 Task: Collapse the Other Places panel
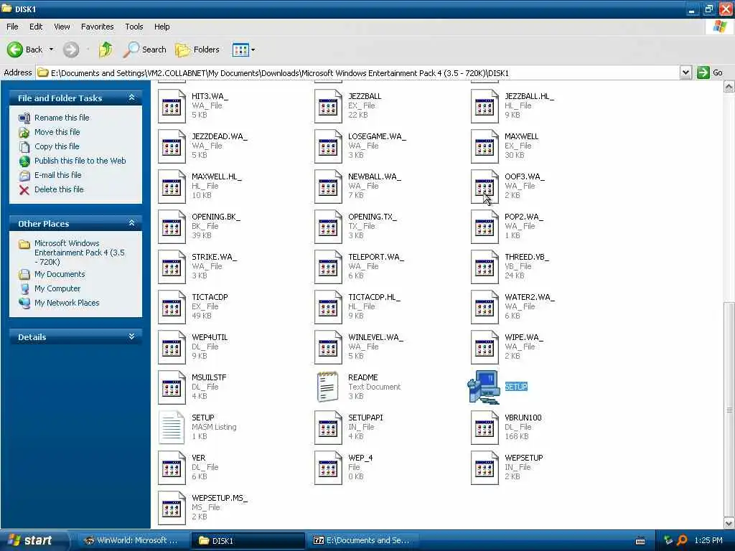132,223
